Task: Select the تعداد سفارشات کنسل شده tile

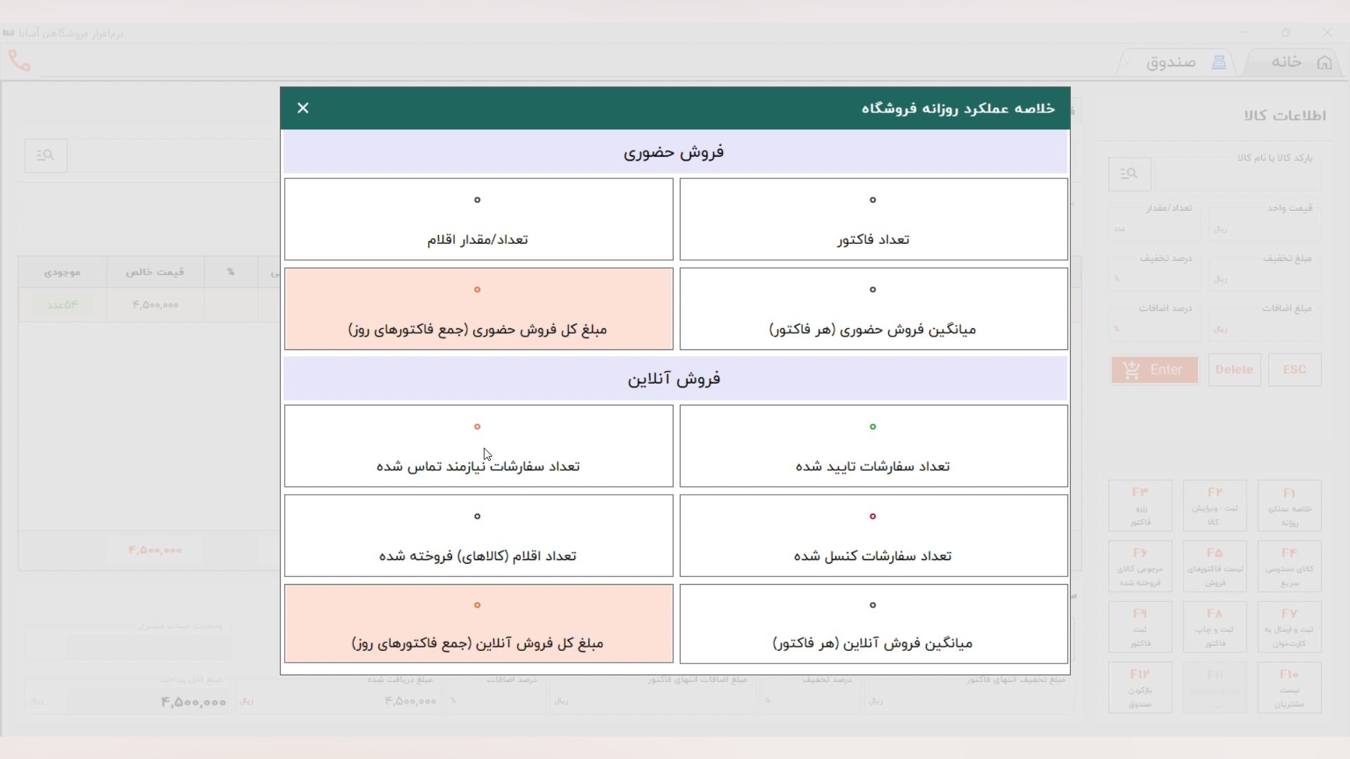Action: click(873, 536)
